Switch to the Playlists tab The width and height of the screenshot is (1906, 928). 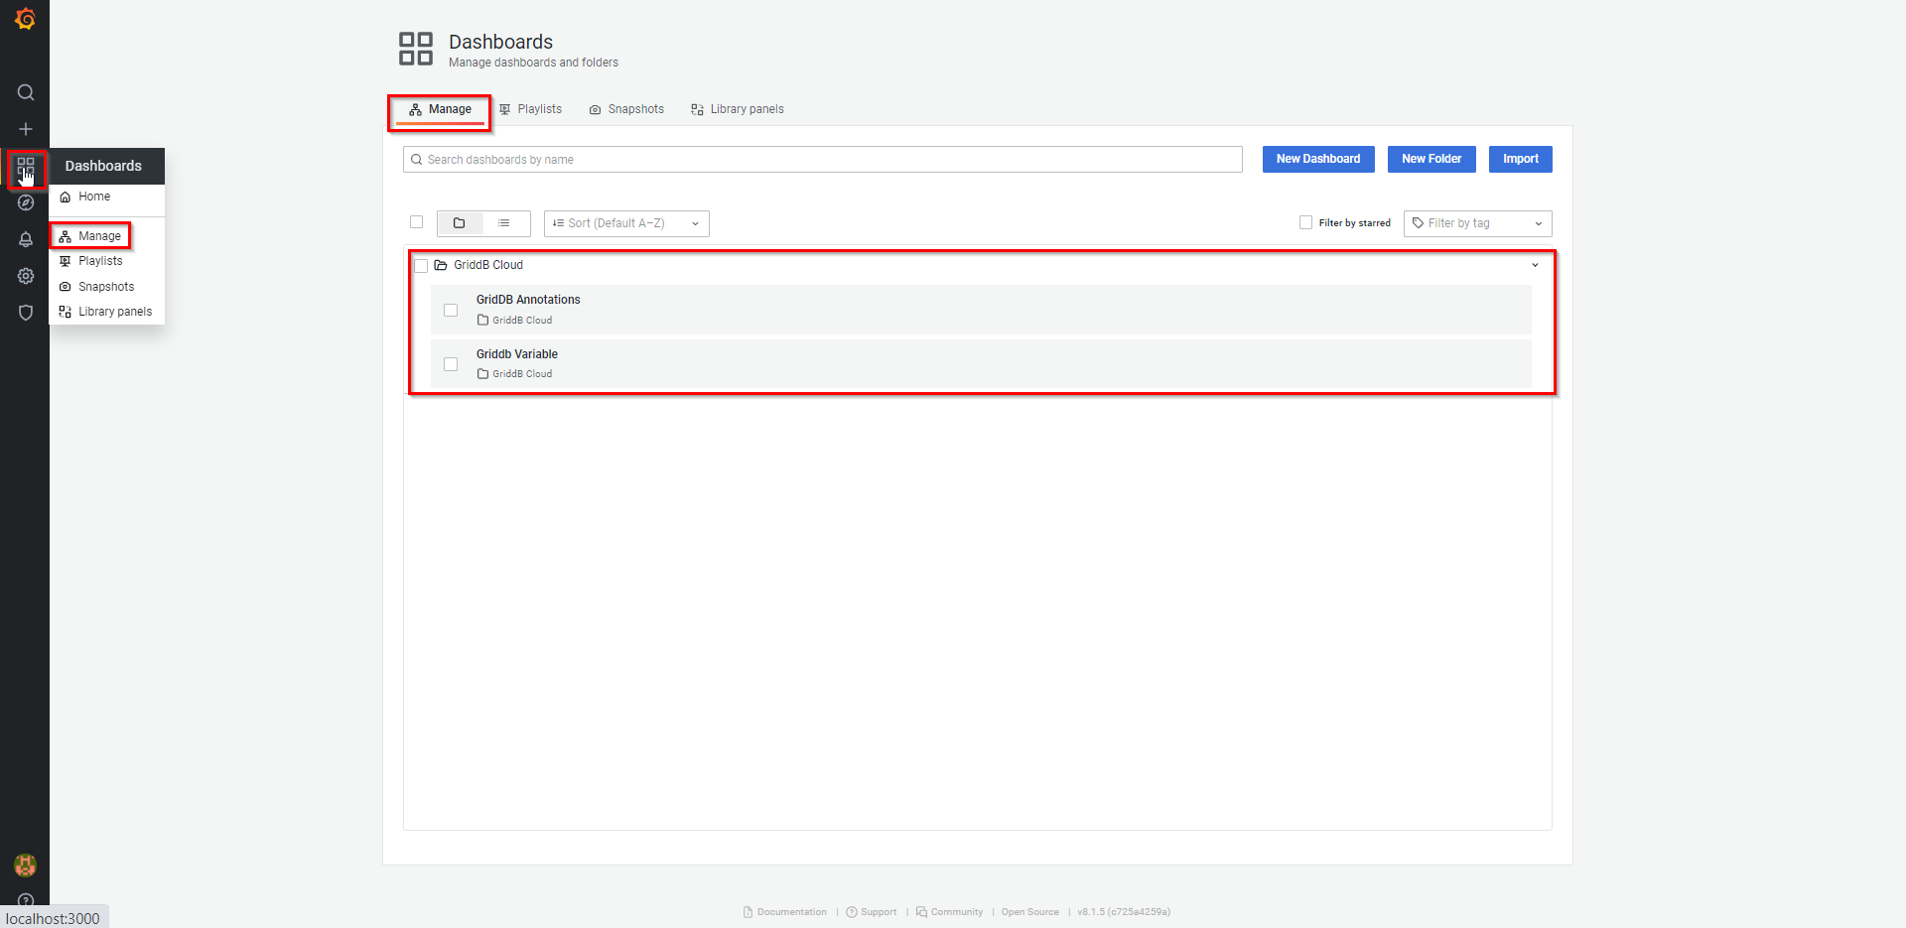[531, 109]
